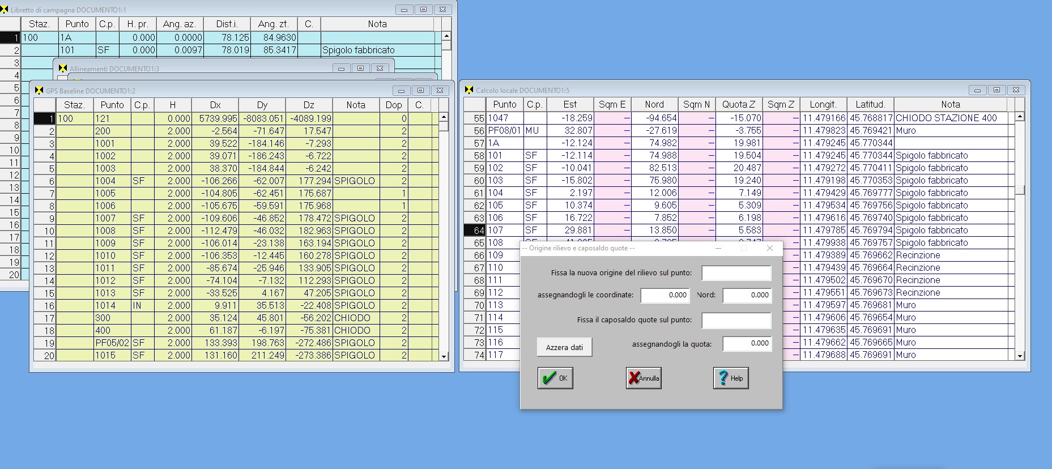Open Help in the origin dialog
Image resolution: width=1052 pixels, height=469 pixels.
(x=730, y=378)
